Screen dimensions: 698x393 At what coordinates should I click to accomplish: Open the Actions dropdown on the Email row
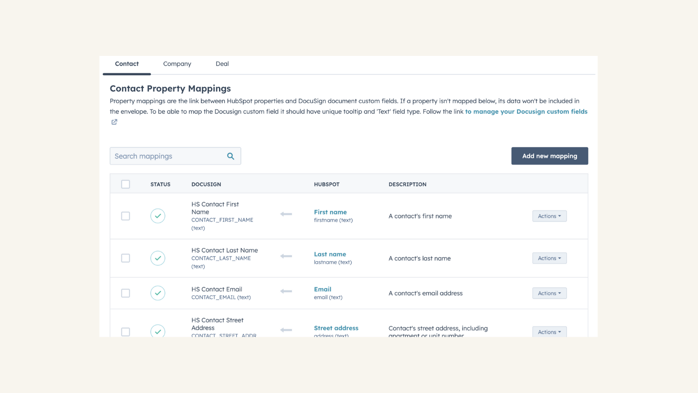(x=549, y=293)
